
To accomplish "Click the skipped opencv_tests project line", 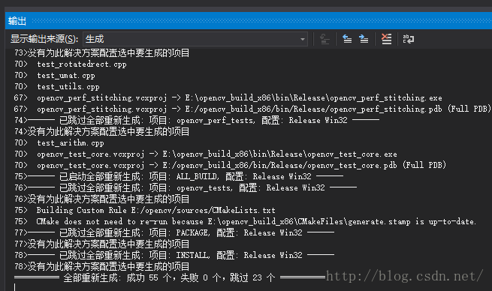I will [186, 188].
